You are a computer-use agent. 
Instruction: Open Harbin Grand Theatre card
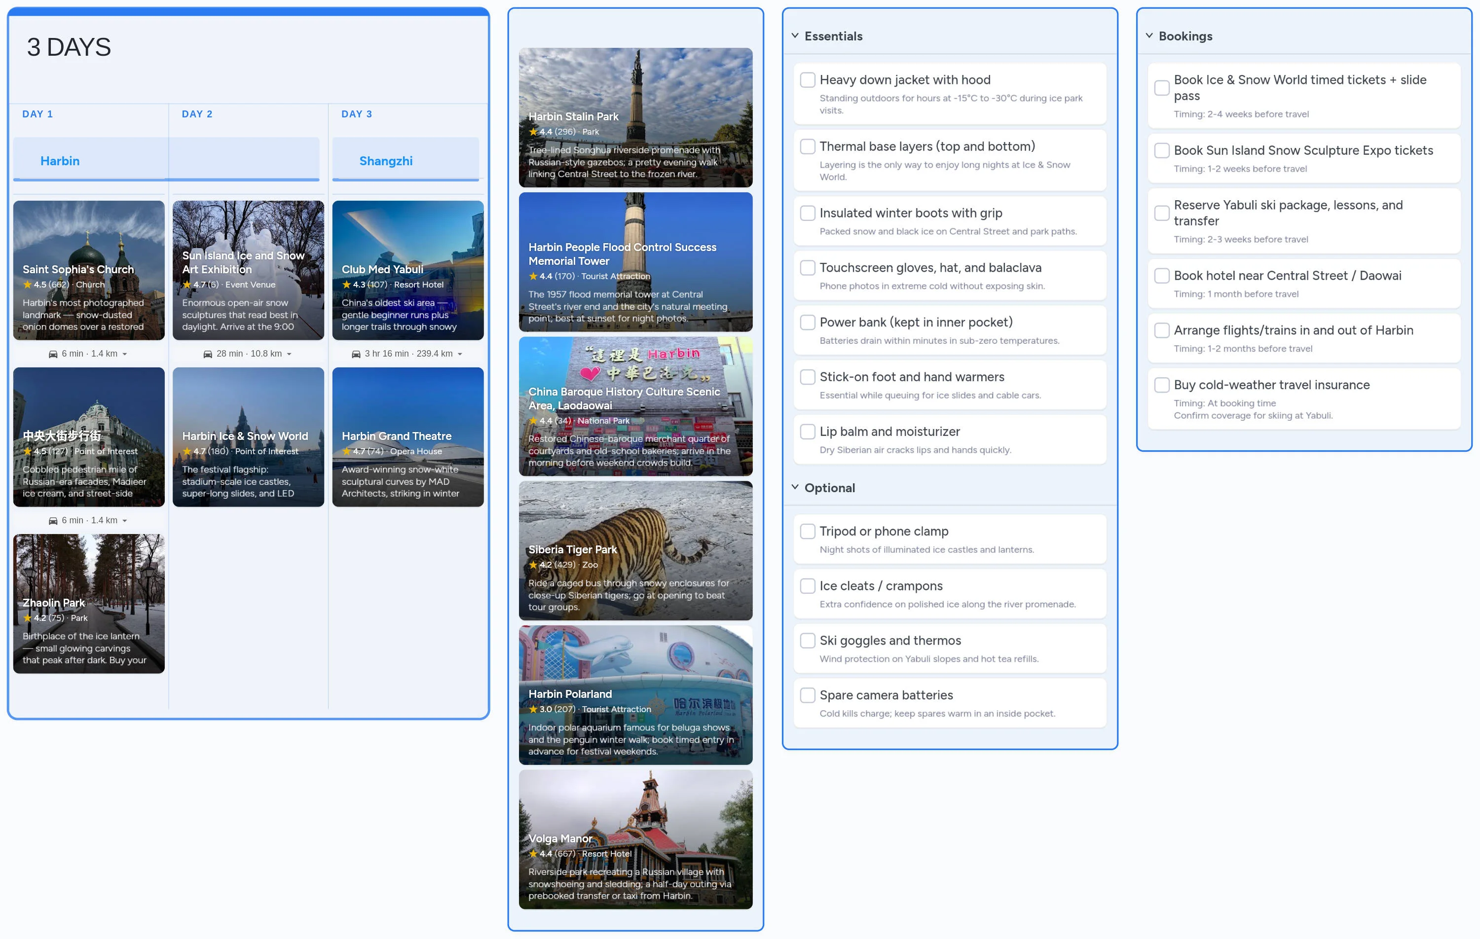(x=408, y=437)
